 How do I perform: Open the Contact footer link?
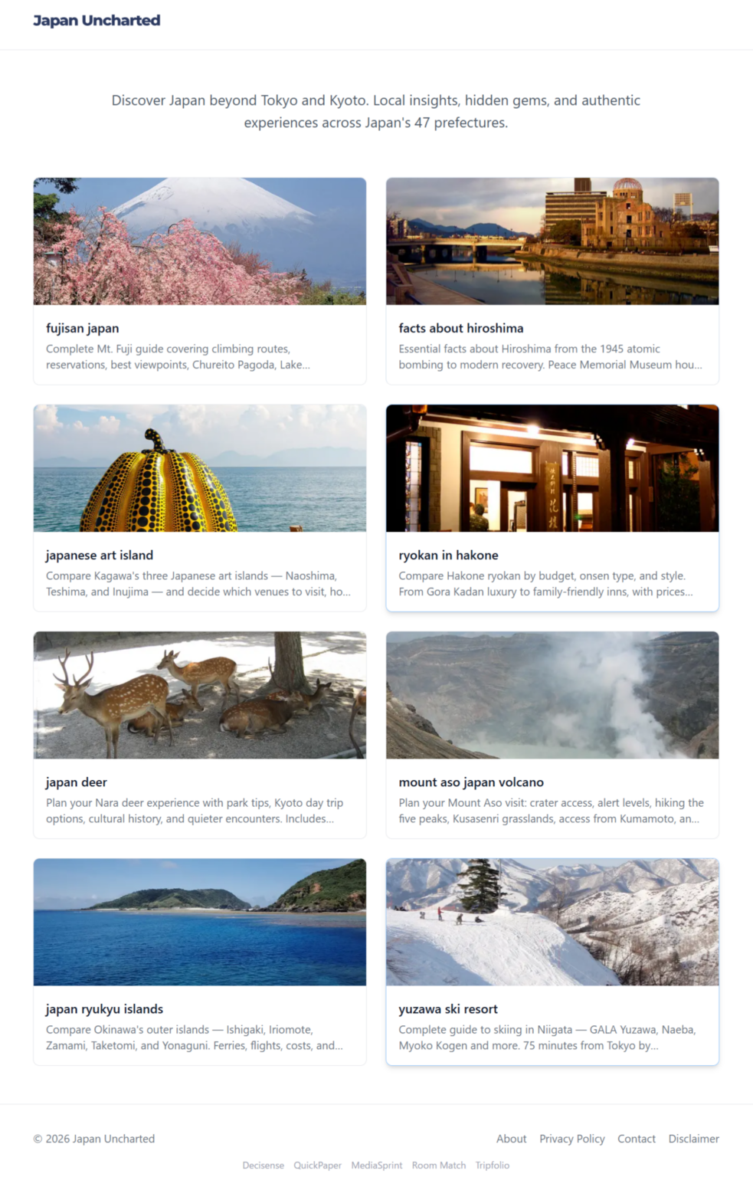pos(637,1139)
